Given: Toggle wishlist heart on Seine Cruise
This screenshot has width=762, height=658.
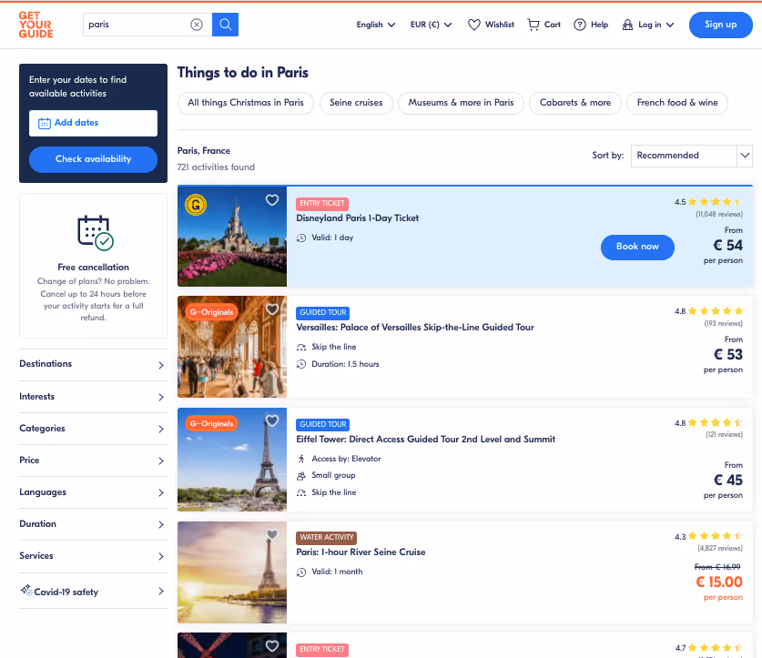Looking at the screenshot, I should (272, 534).
